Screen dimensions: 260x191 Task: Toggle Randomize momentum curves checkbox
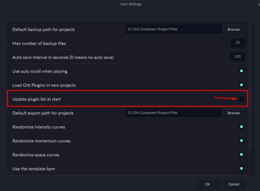241,141
